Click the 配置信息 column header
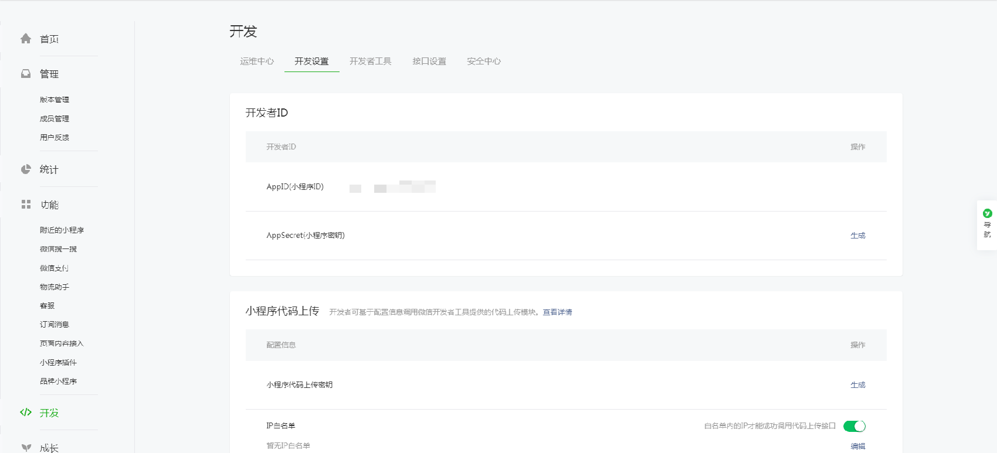The height and width of the screenshot is (453, 997). point(281,345)
